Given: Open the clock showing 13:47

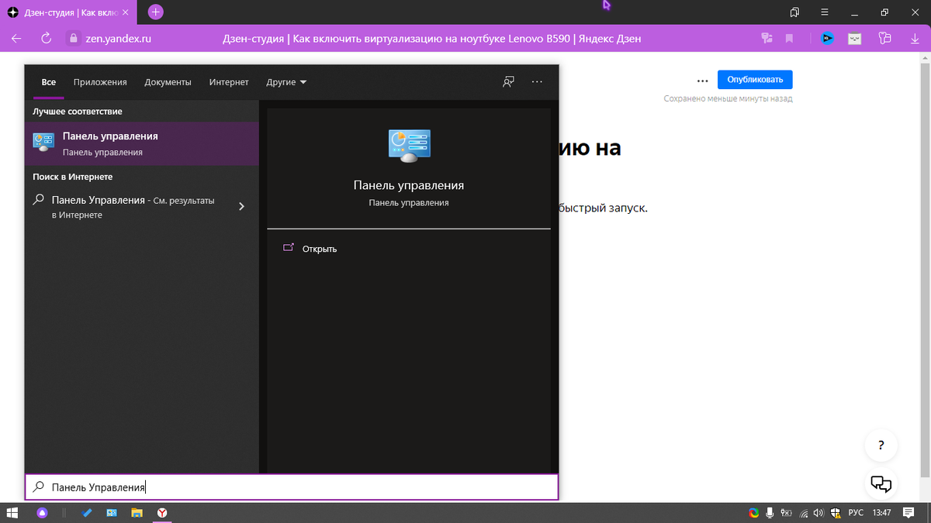Looking at the screenshot, I should click(881, 512).
